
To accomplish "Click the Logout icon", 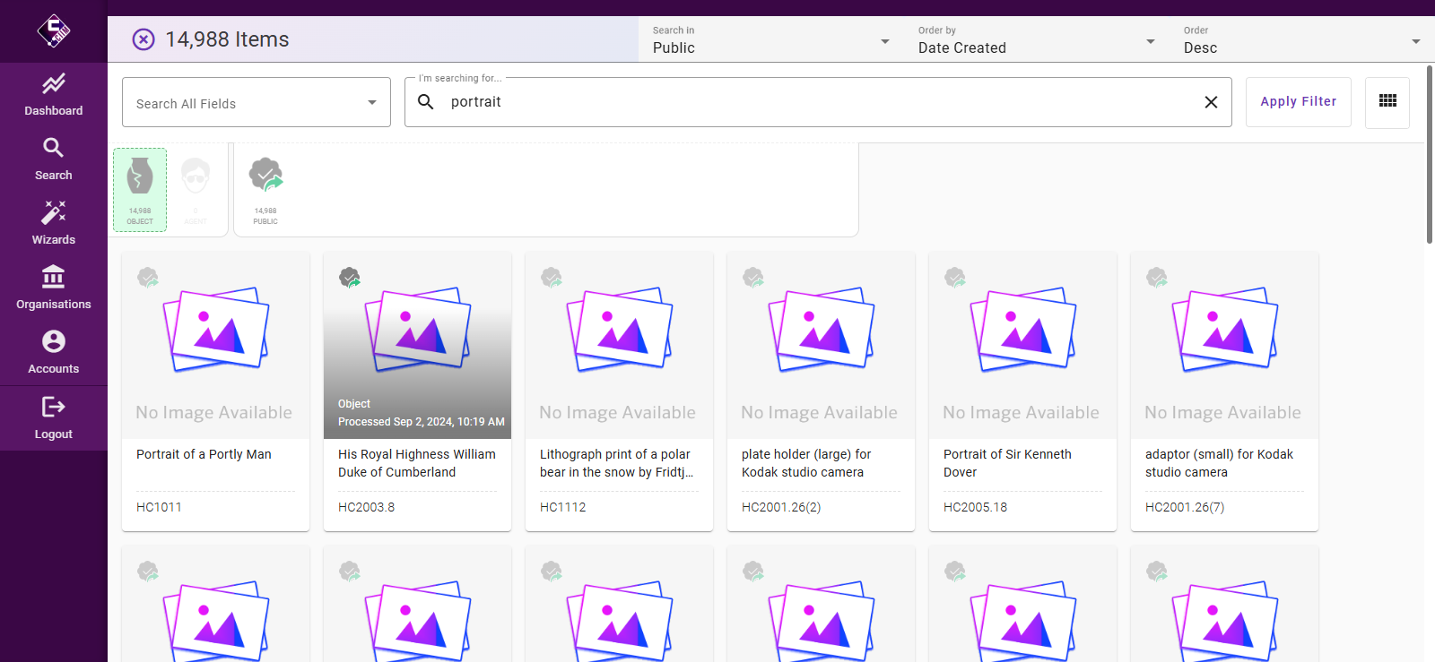I will pyautogui.click(x=54, y=408).
